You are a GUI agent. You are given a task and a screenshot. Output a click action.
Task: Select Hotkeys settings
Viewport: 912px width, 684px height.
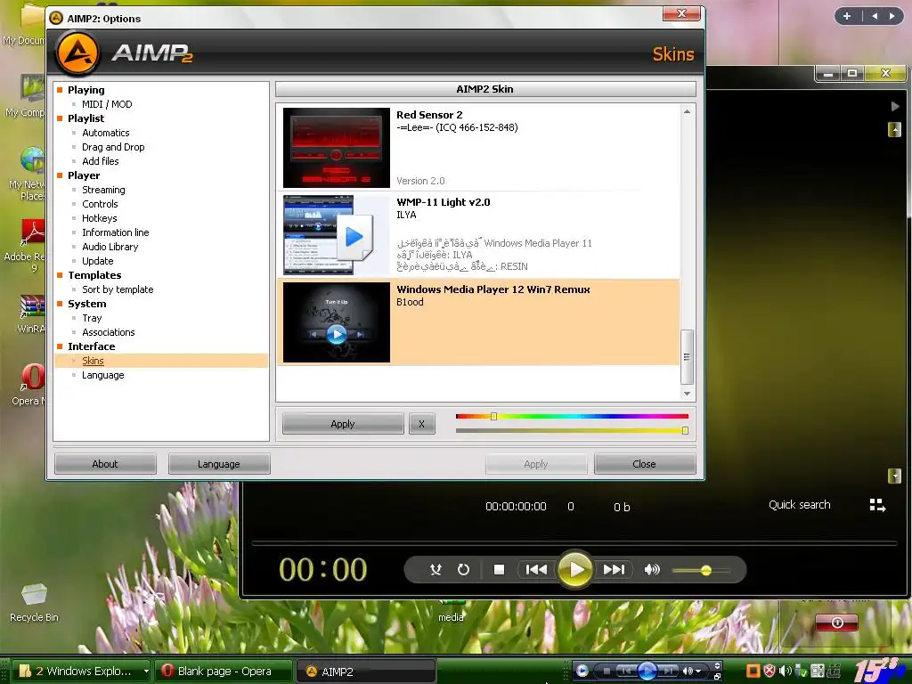[x=100, y=218]
